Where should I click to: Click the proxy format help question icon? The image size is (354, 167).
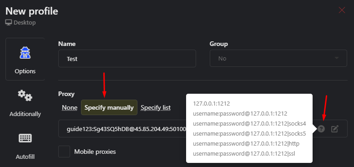321,129
